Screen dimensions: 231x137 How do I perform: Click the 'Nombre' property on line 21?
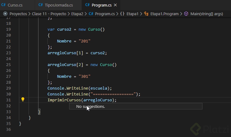(64, 41)
